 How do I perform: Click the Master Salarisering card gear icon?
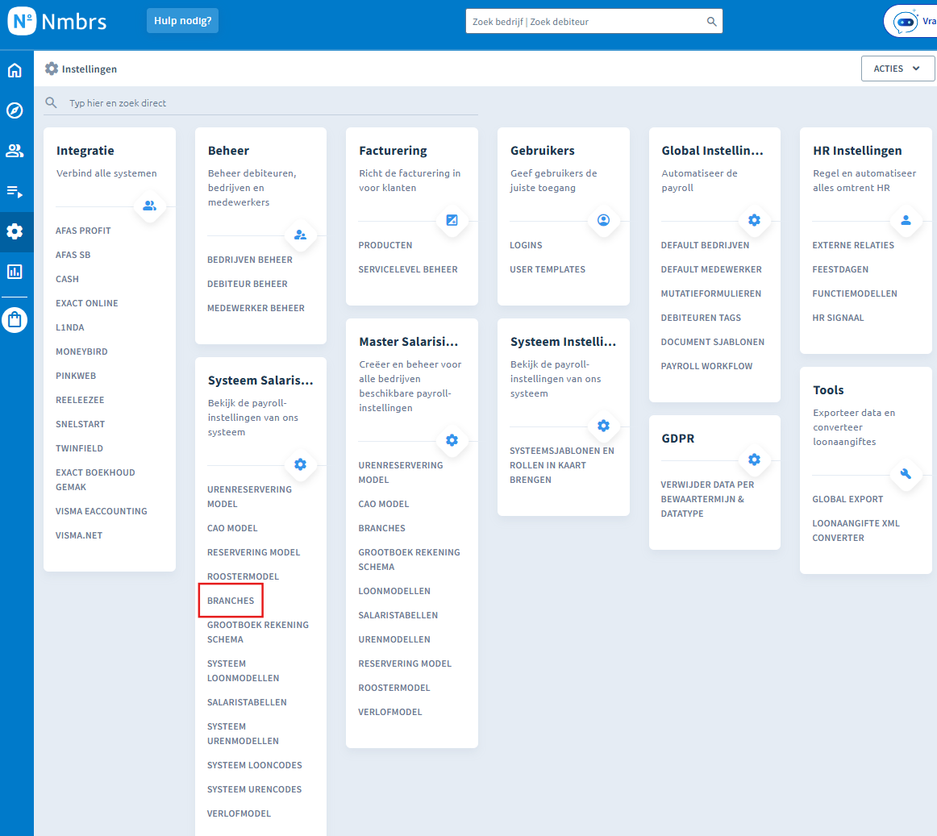452,440
